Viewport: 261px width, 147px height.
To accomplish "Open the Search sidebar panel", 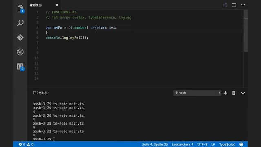I will (x=20, y=23).
